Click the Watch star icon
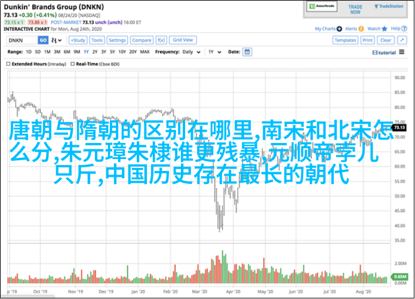This screenshot has height=299, width=415. pos(385,29)
